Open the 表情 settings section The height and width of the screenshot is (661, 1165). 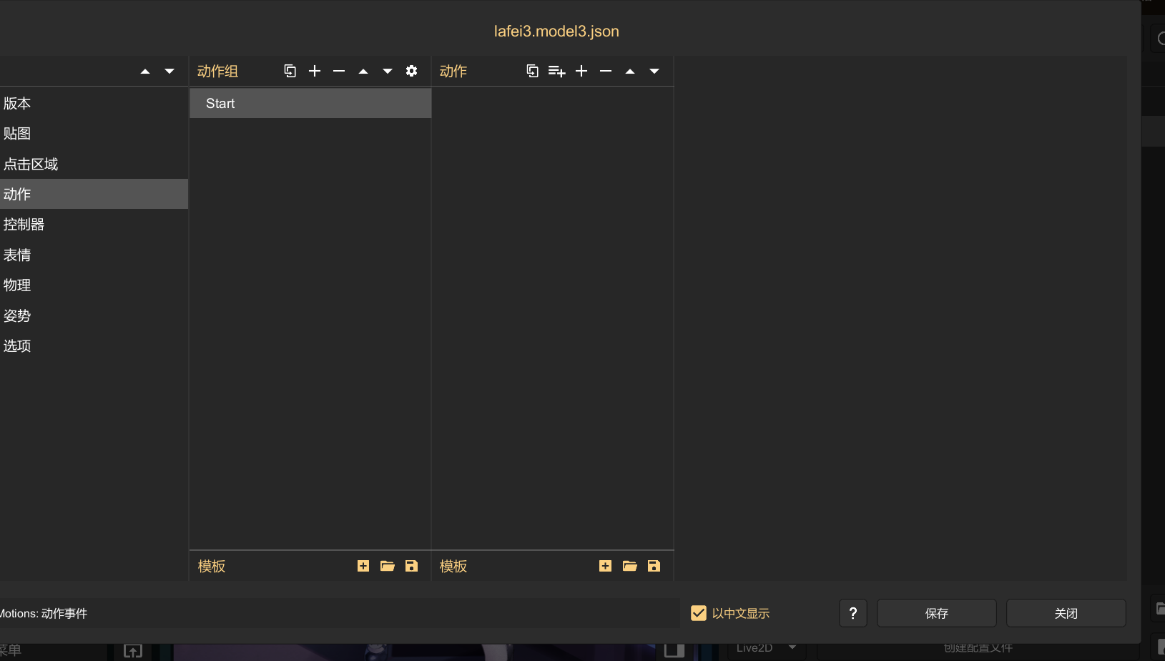tap(17, 255)
